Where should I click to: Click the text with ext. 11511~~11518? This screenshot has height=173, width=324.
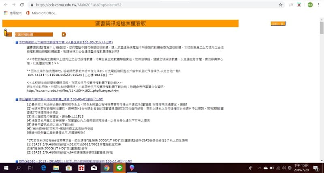tap(70, 75)
